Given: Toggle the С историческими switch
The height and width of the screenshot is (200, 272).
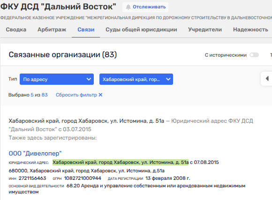Looking at the screenshot, I should (x=254, y=55).
